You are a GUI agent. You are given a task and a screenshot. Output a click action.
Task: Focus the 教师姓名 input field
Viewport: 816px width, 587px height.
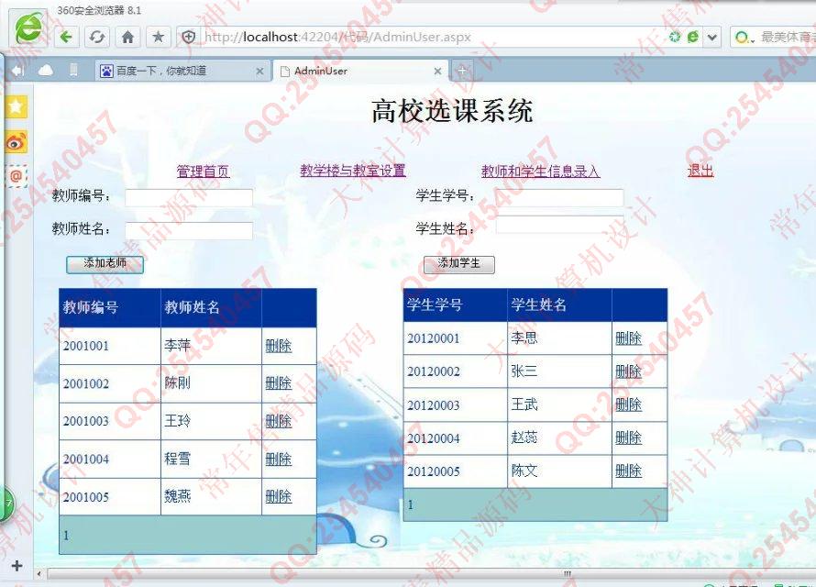[x=189, y=230]
